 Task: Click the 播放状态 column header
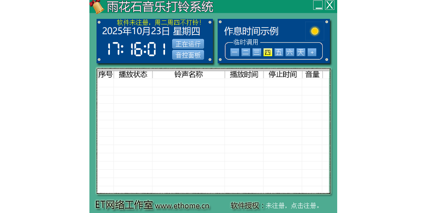point(133,75)
